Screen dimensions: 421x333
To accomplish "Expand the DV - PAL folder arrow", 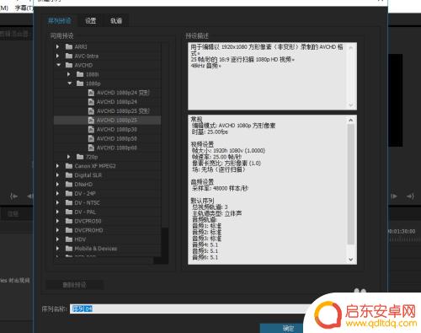I will pyautogui.click(x=57, y=212).
